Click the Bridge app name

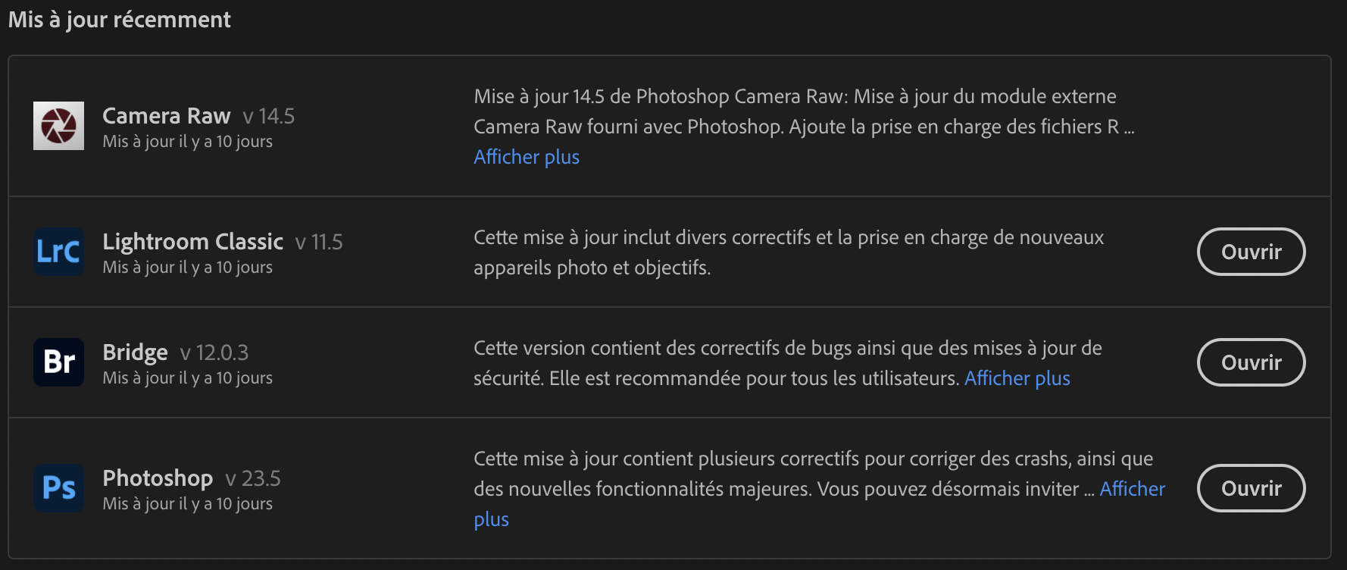pos(135,352)
